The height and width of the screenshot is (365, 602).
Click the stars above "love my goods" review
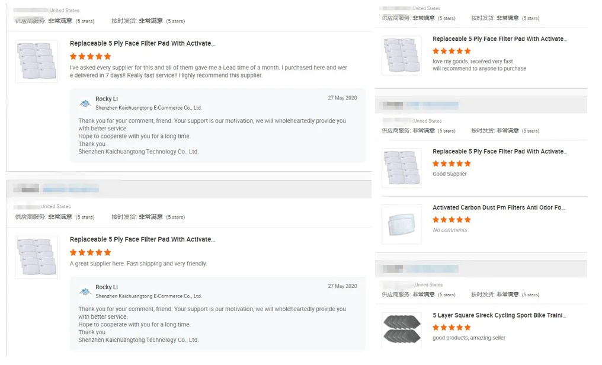pos(451,51)
